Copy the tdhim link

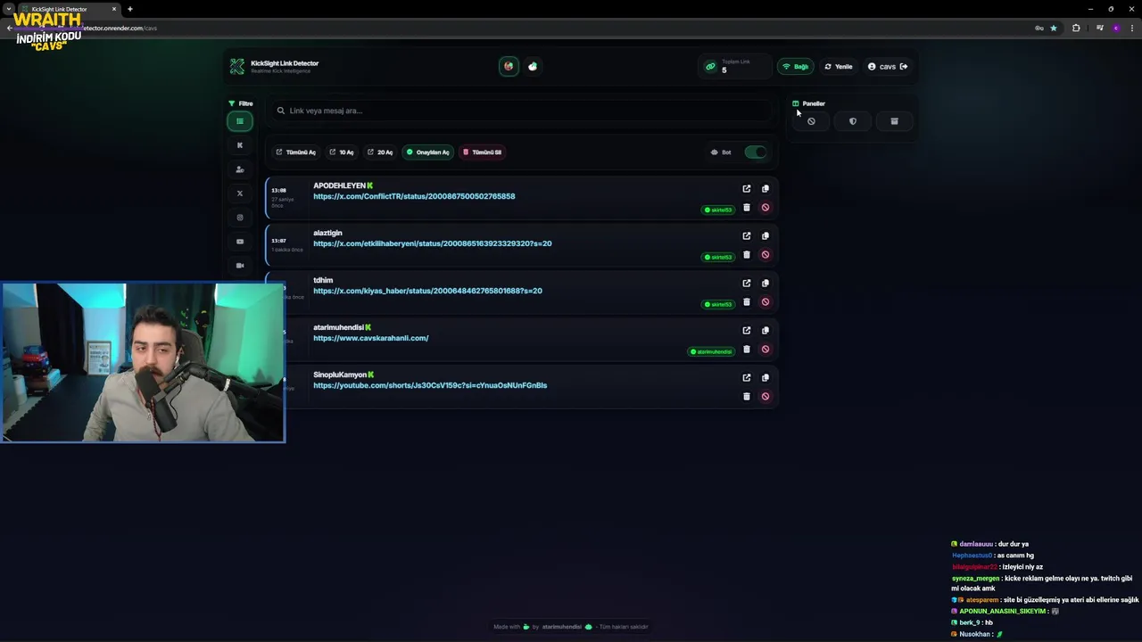pyautogui.click(x=765, y=284)
